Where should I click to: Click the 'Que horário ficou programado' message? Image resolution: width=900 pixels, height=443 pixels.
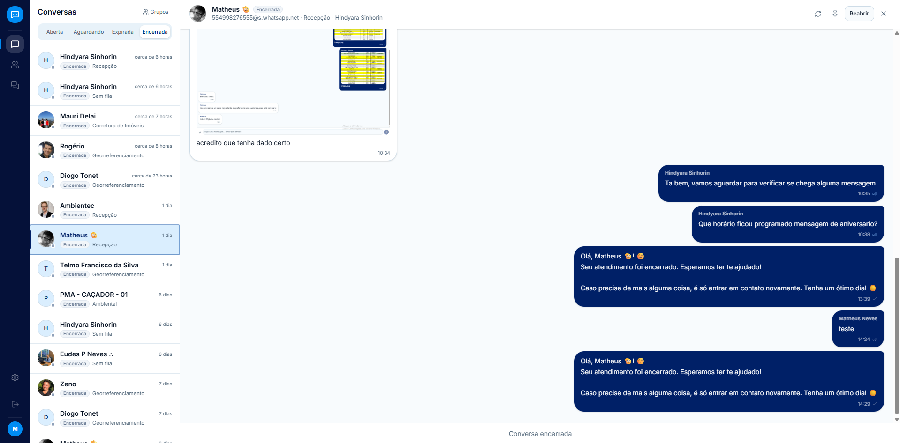[x=788, y=224]
